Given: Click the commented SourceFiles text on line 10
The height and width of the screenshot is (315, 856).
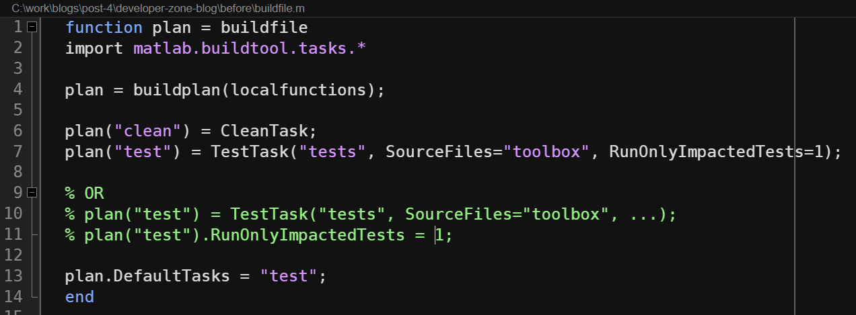Looking at the screenshot, I should (x=458, y=214).
